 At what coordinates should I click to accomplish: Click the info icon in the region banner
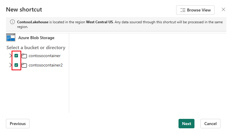pos(12,22)
